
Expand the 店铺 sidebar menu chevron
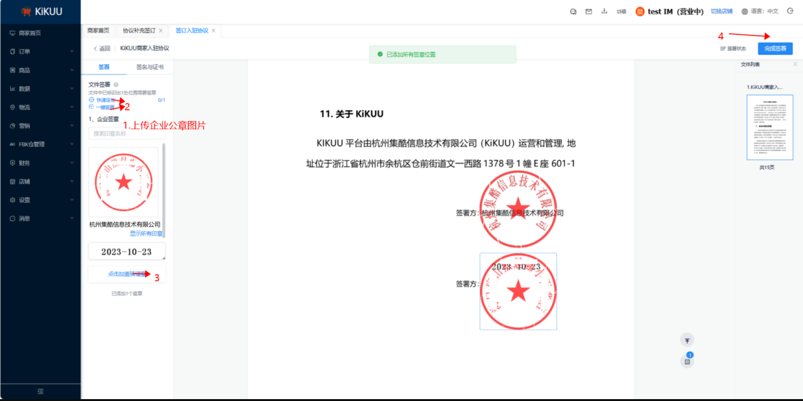[x=72, y=181]
